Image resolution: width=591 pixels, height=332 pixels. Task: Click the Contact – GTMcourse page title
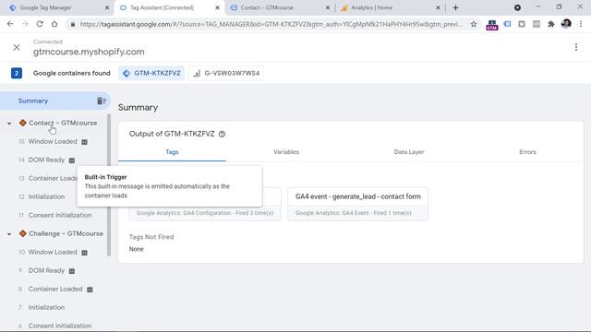coord(63,123)
